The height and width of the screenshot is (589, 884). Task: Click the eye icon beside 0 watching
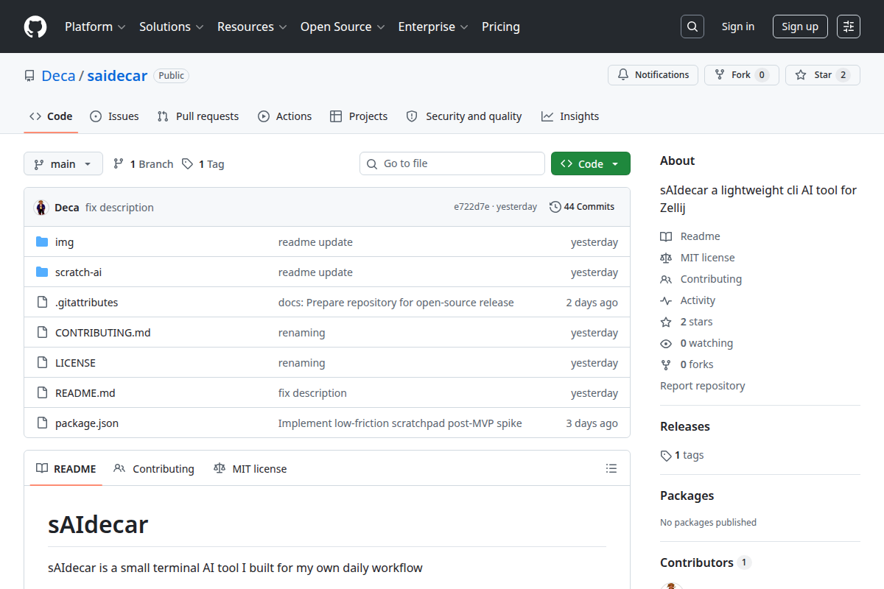pyautogui.click(x=666, y=343)
